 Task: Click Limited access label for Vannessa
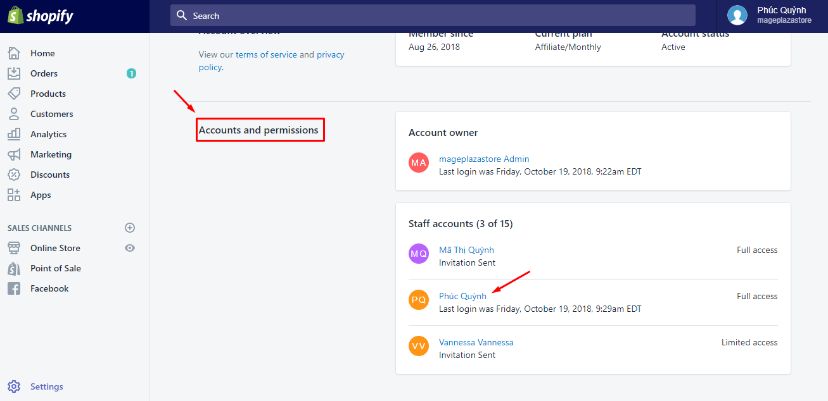(749, 342)
